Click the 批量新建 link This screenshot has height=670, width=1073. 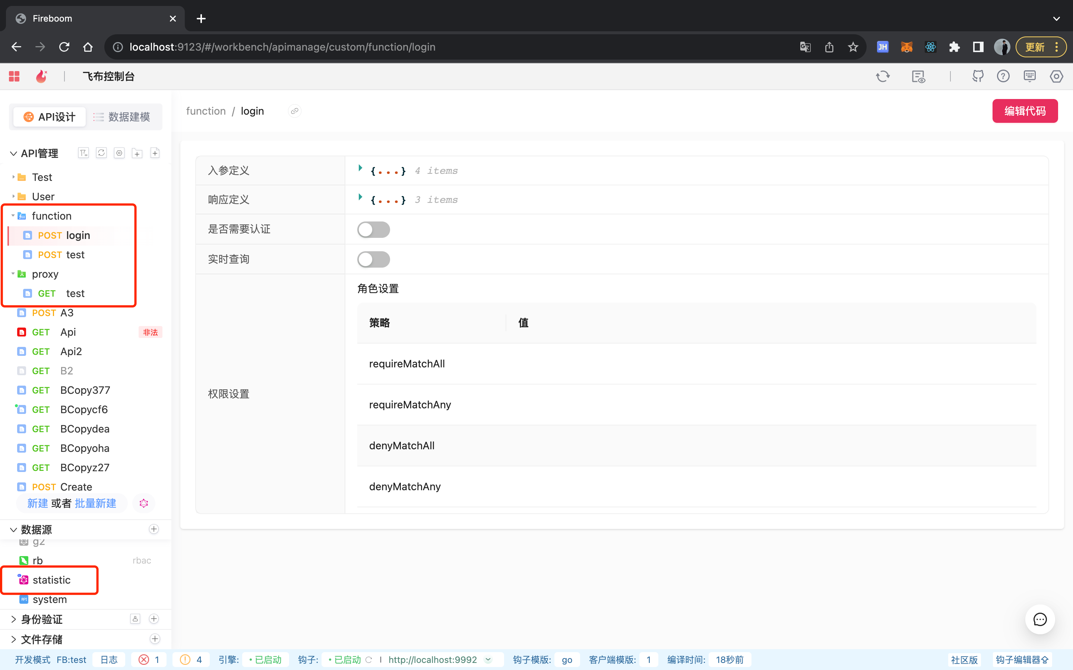[x=95, y=503]
